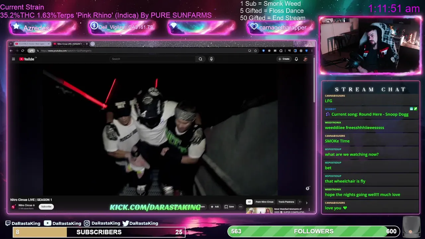Open the YouTube account avatar menu
Screen dimensions: 425x239
click(305, 59)
